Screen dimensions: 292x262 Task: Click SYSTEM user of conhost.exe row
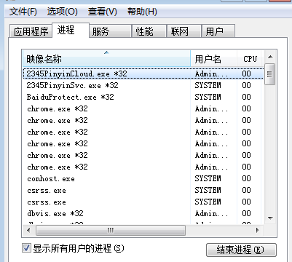pos(208,178)
